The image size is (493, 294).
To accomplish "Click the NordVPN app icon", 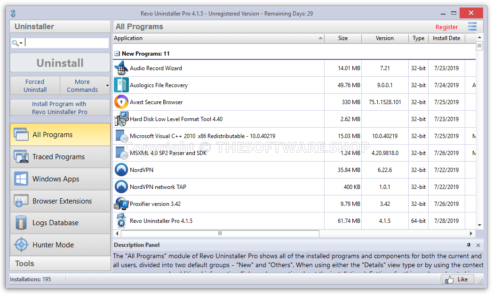I will pyautogui.click(x=121, y=170).
